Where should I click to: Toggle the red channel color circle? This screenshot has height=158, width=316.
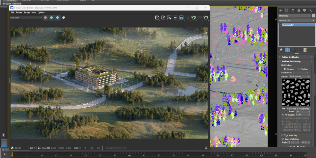45,17
